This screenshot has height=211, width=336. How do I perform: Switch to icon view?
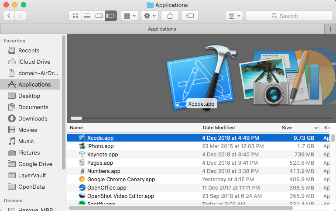click(x=75, y=16)
